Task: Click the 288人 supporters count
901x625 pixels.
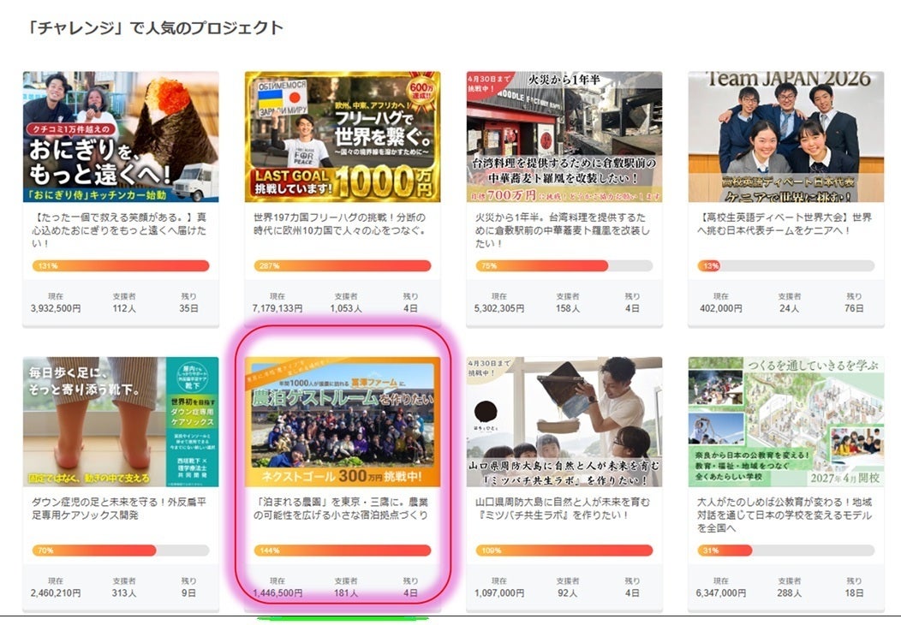Action: tap(790, 592)
